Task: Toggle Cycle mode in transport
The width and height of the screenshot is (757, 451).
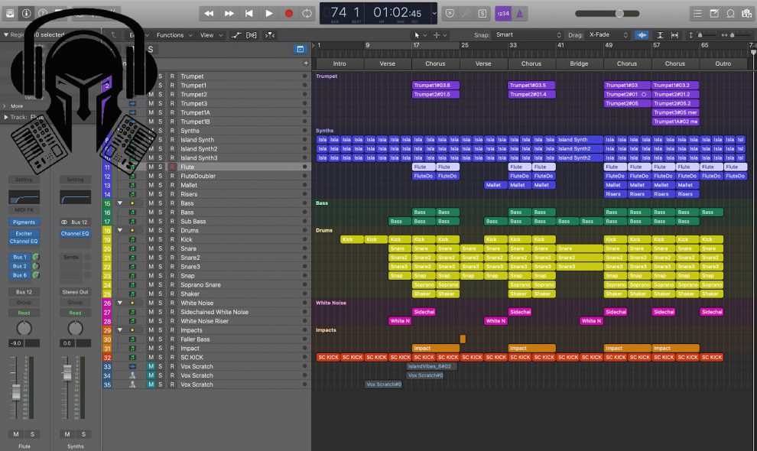Action: [x=307, y=14]
